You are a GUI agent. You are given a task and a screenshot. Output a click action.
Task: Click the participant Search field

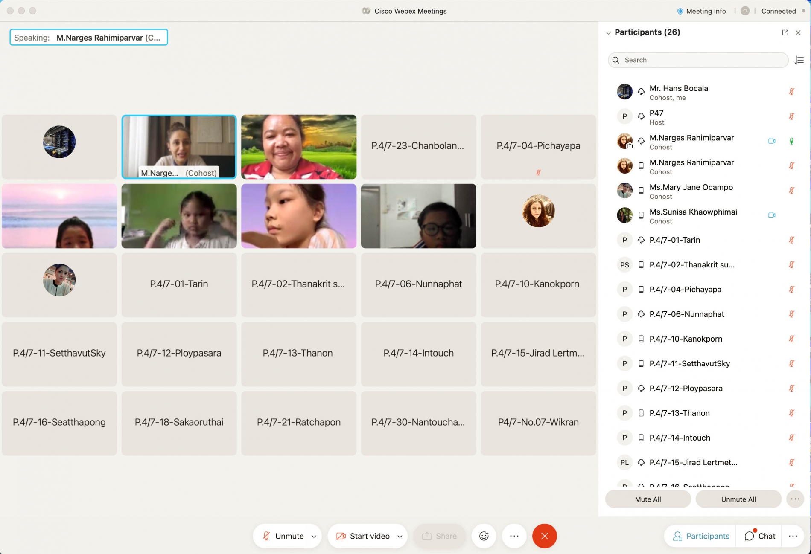(698, 60)
